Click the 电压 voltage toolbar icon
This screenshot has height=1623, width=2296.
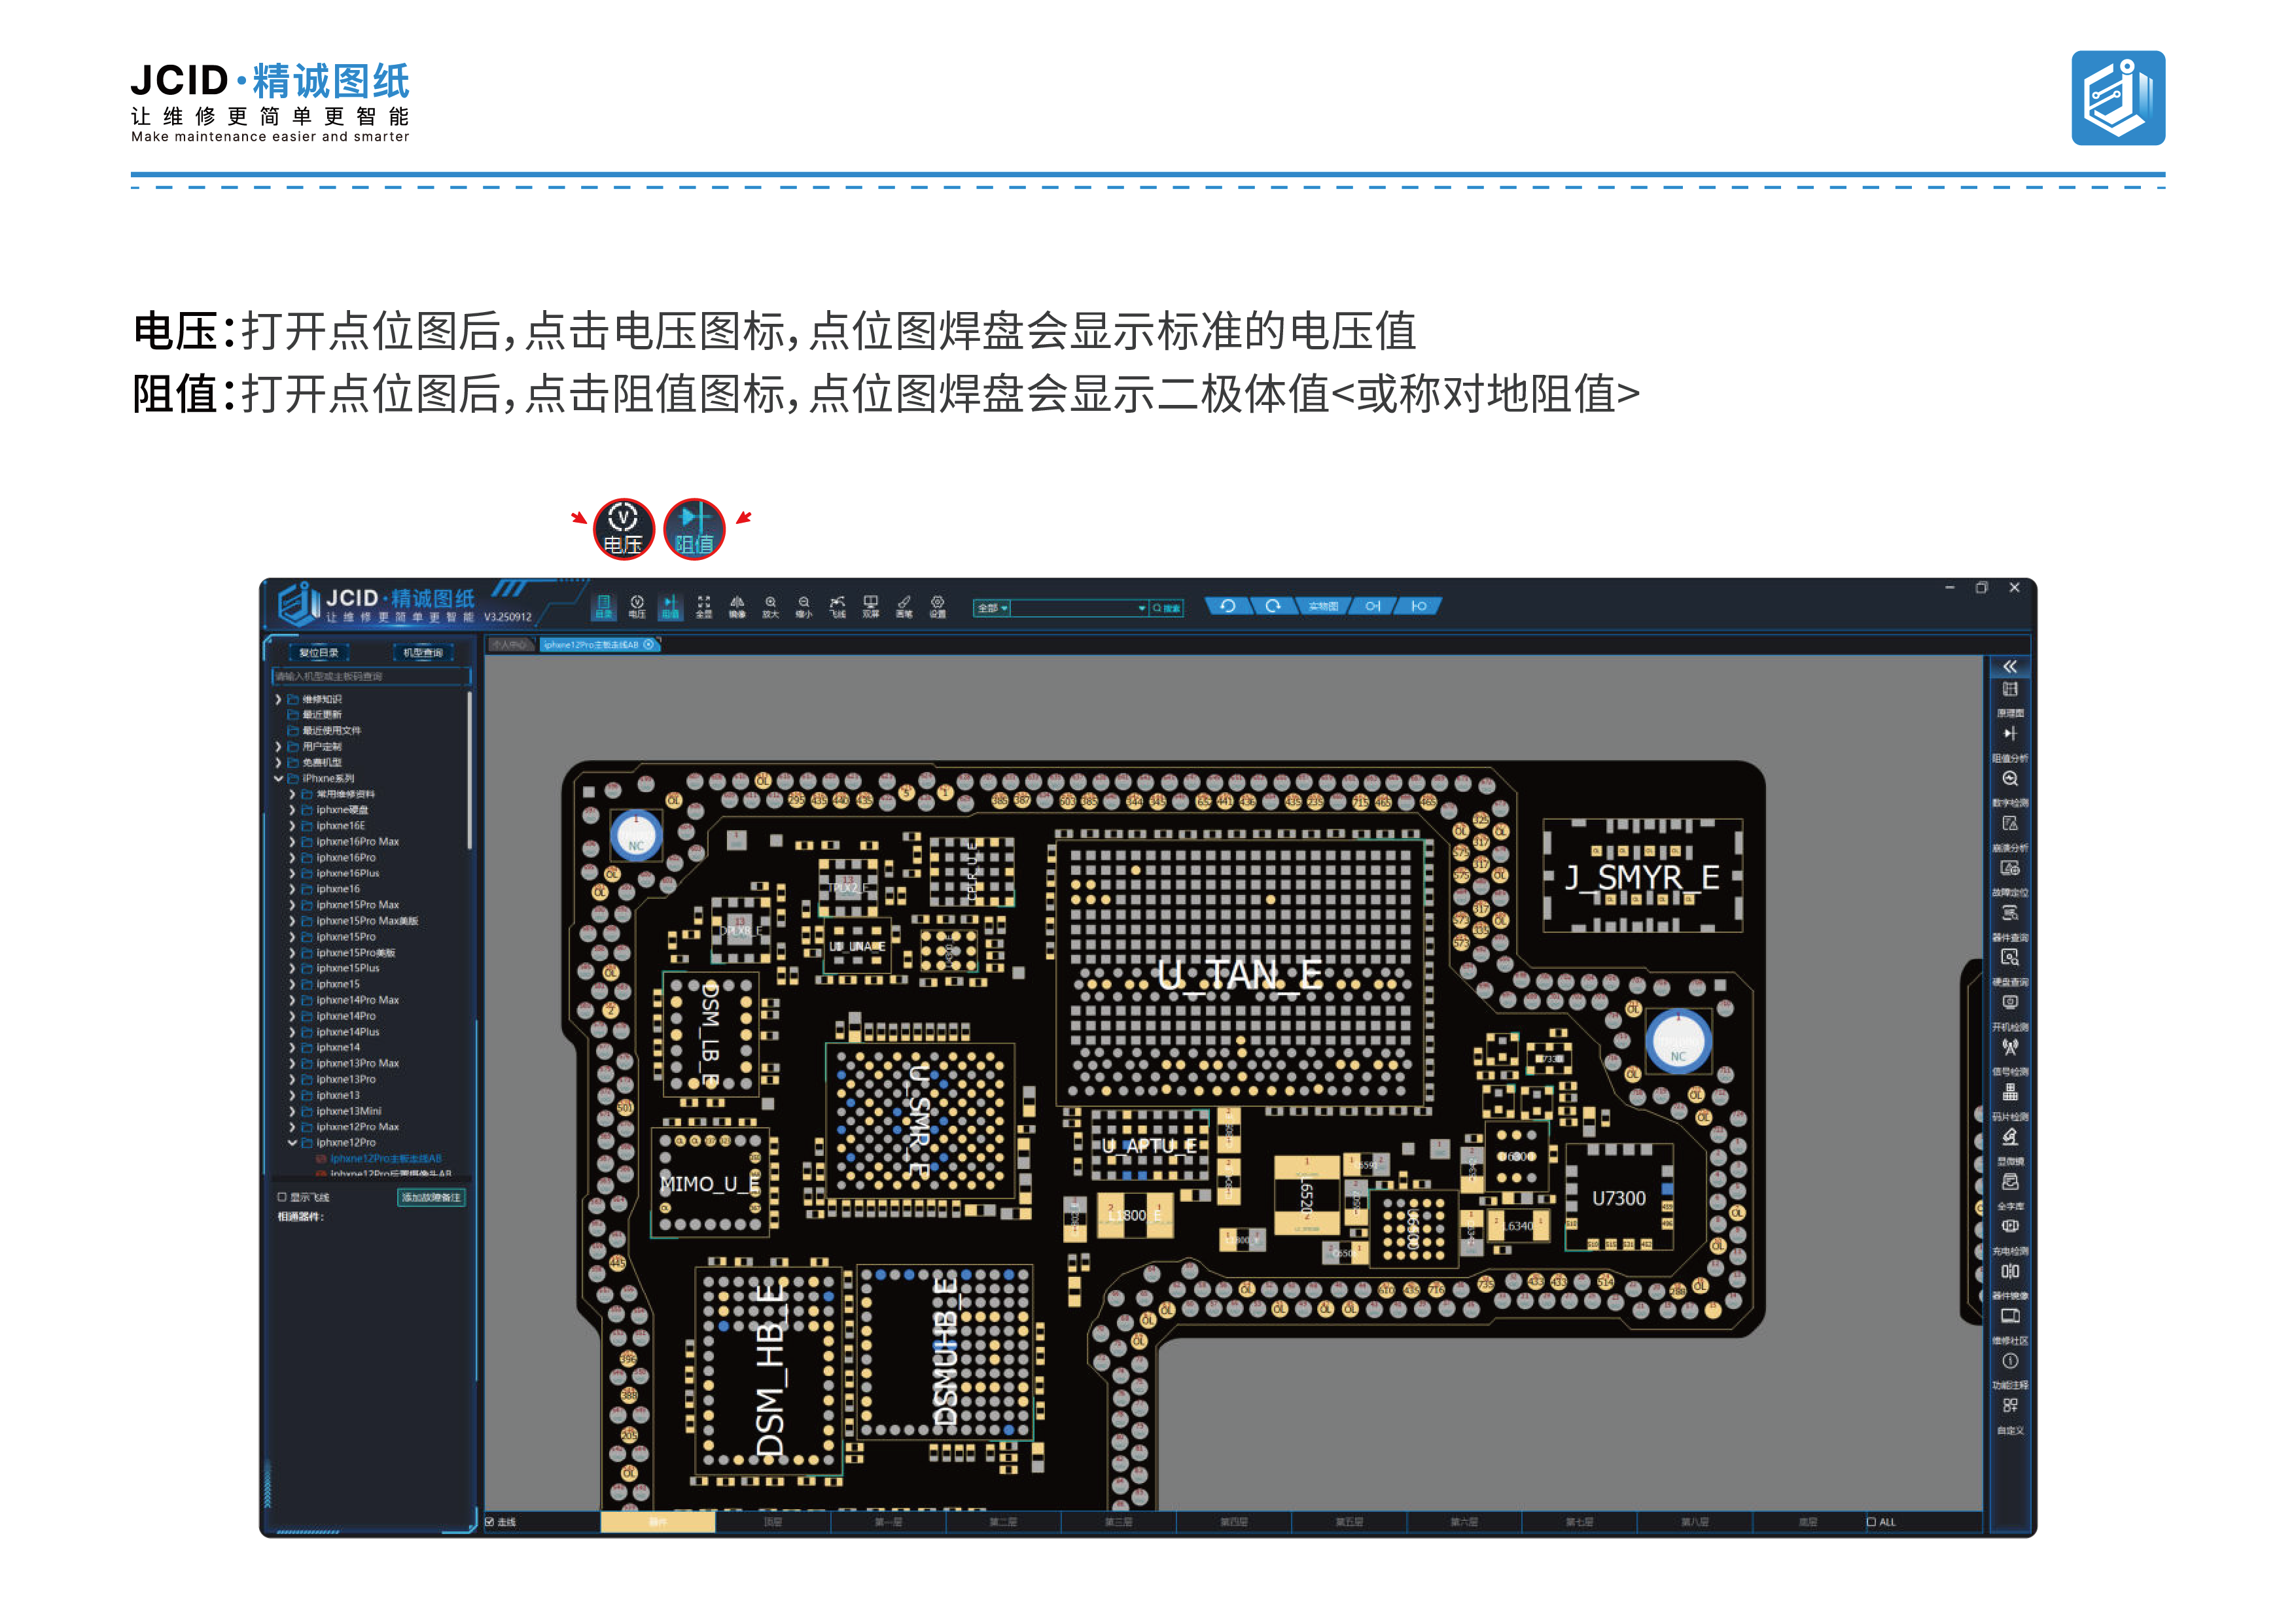click(636, 606)
